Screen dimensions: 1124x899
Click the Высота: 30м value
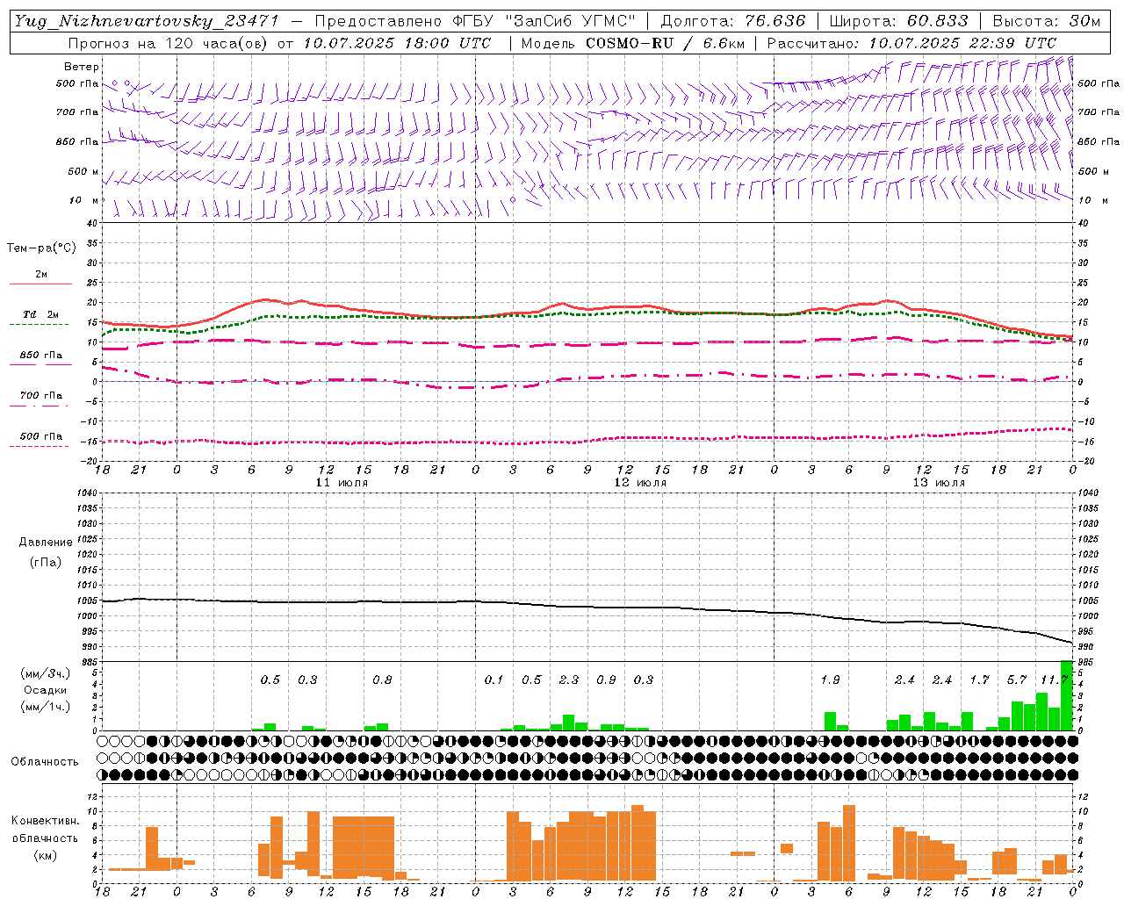click(1046, 21)
